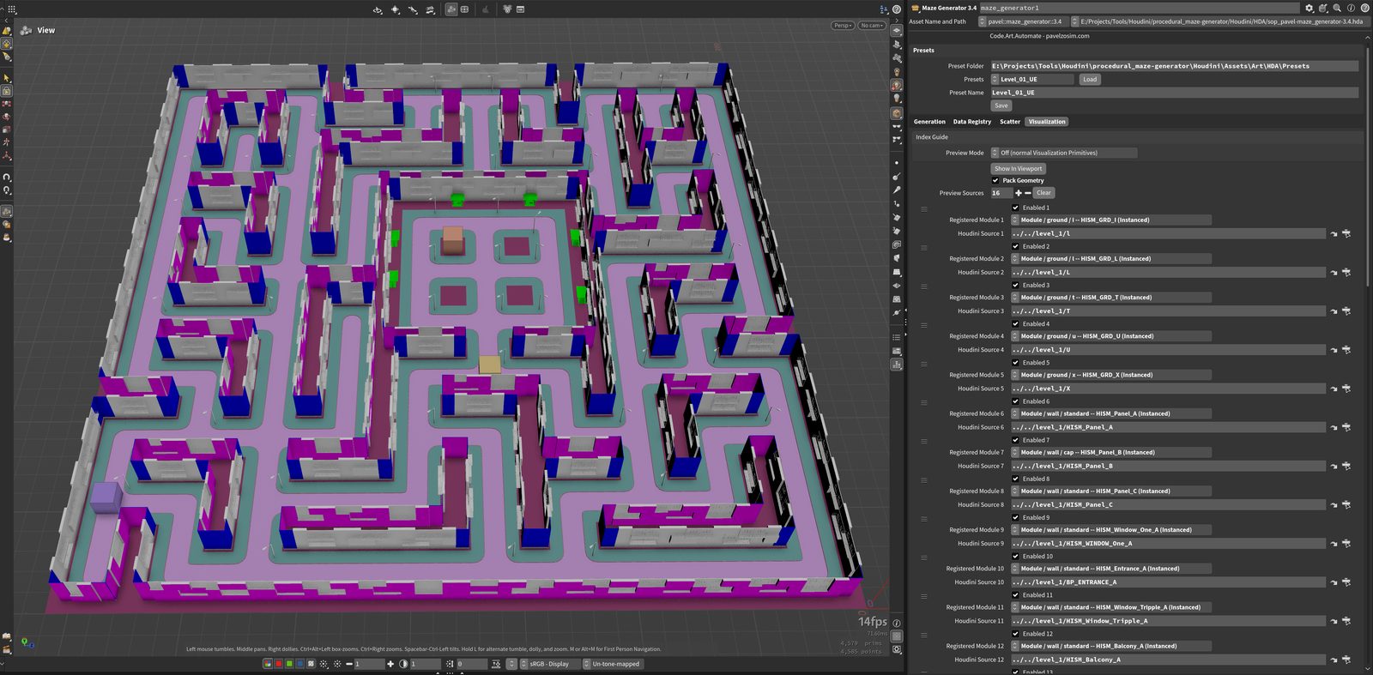The image size is (1373, 675).
Task: Click Clear preview sources button
Action: pyautogui.click(x=1043, y=193)
